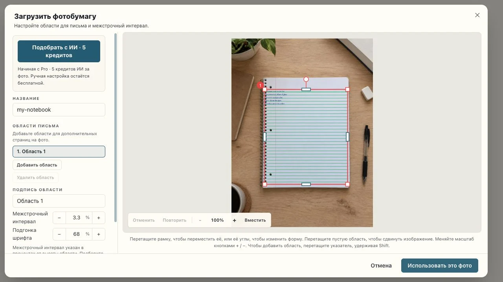
Task: Click the bottom edge midpoint handle
Action: [x=306, y=184]
